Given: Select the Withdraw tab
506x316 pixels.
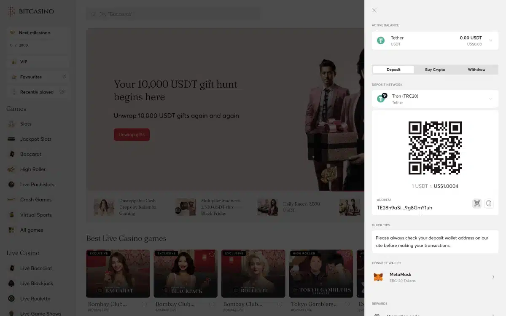Looking at the screenshot, I should (476, 70).
